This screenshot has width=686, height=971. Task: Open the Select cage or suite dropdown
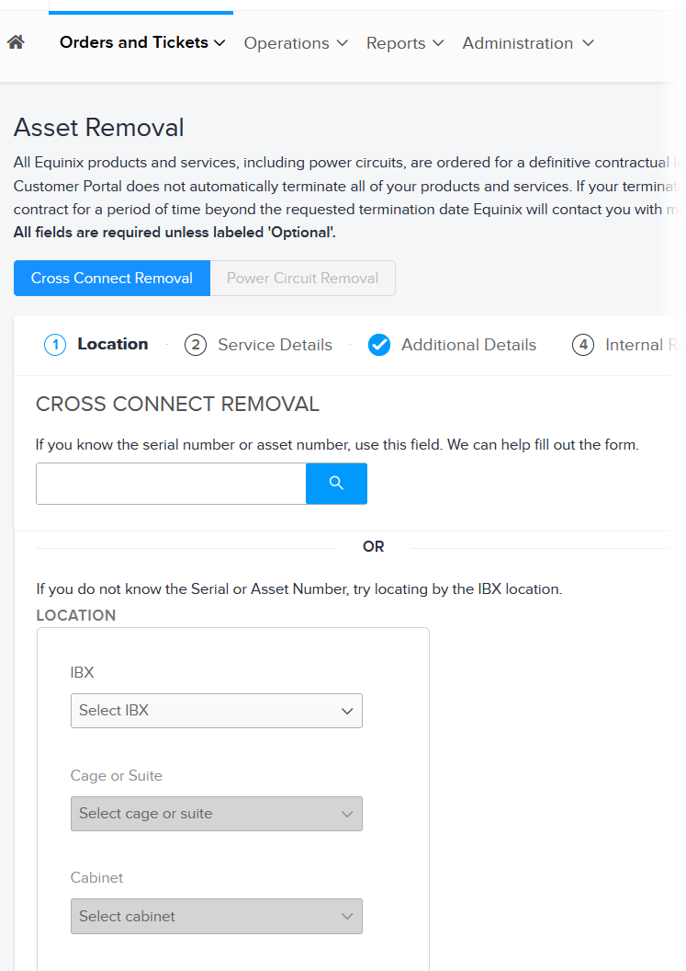pos(217,814)
